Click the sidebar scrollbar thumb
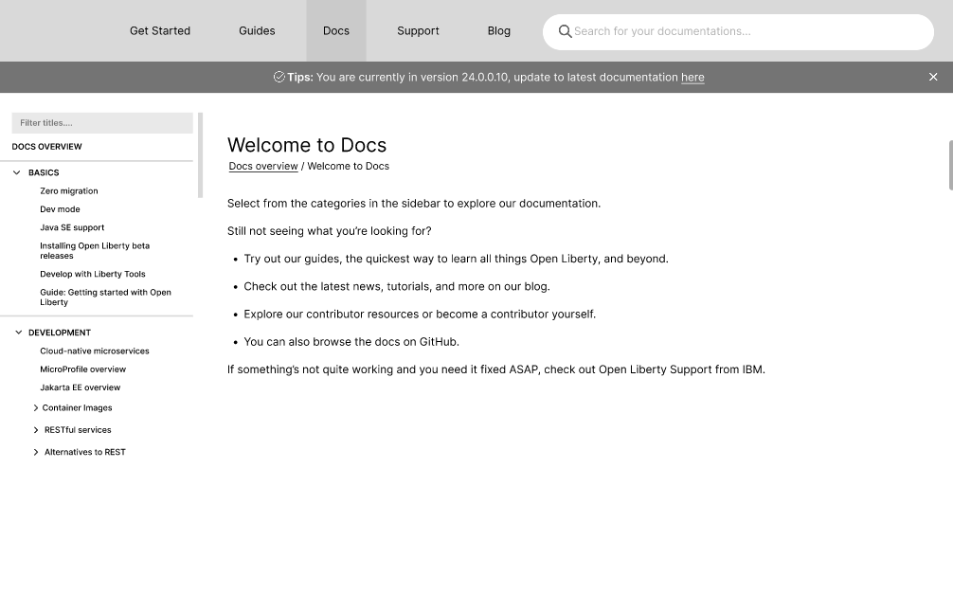Screen dimensions: 953x612 click(x=200, y=155)
